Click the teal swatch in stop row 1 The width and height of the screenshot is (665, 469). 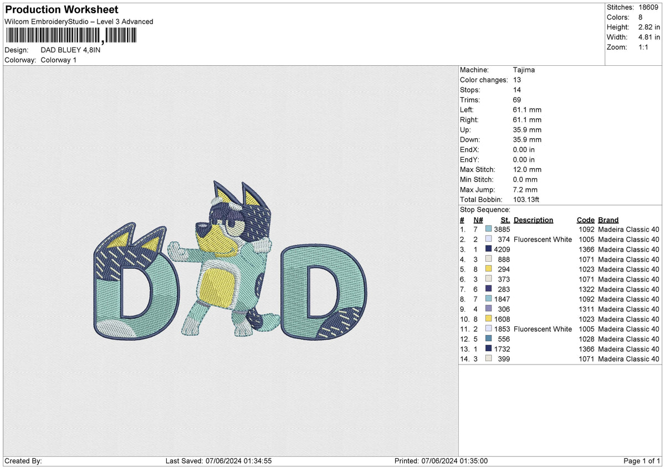point(488,229)
